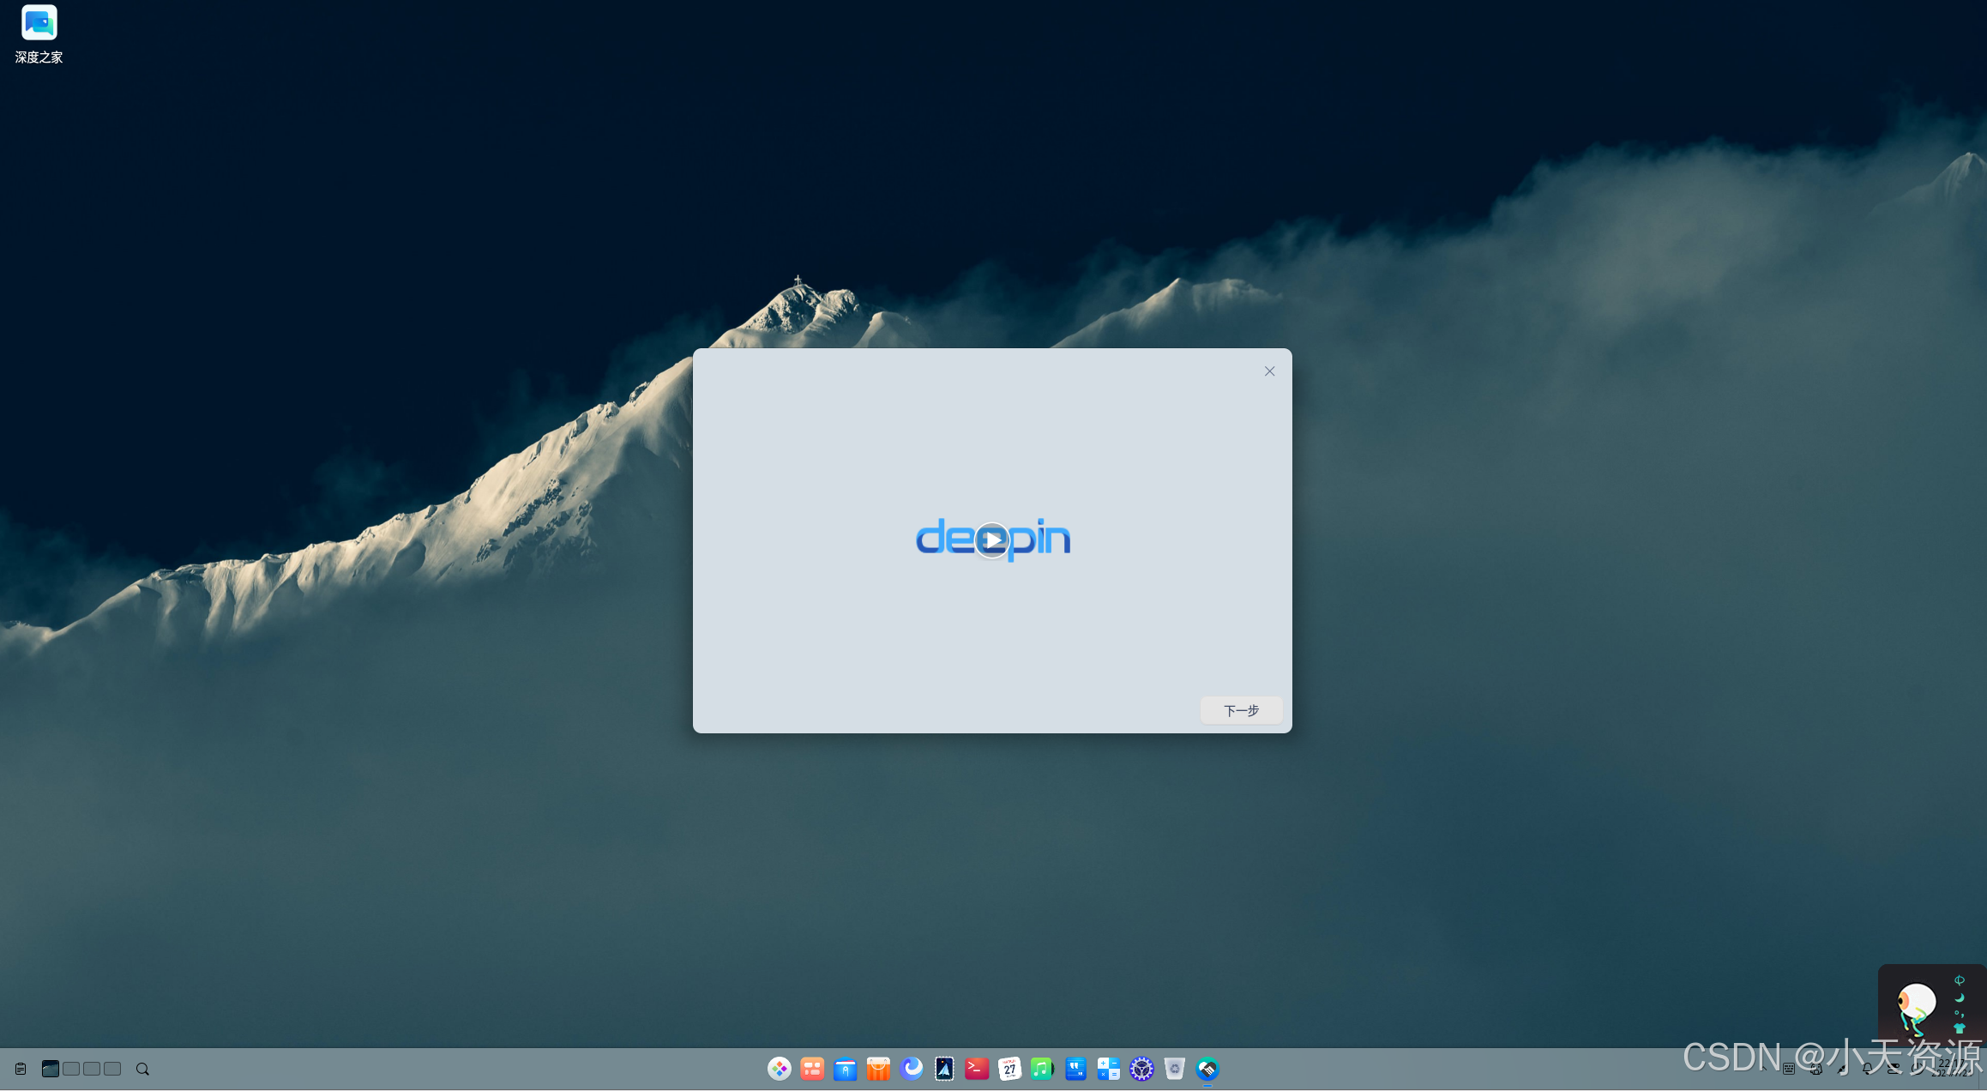Launch the Calculator dock icon
This screenshot has height=1091, width=1987.
[1108, 1069]
